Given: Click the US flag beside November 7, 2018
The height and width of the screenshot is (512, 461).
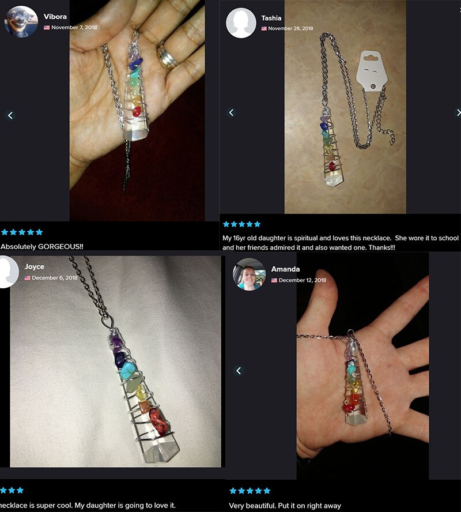Looking at the screenshot, I should click(x=47, y=28).
